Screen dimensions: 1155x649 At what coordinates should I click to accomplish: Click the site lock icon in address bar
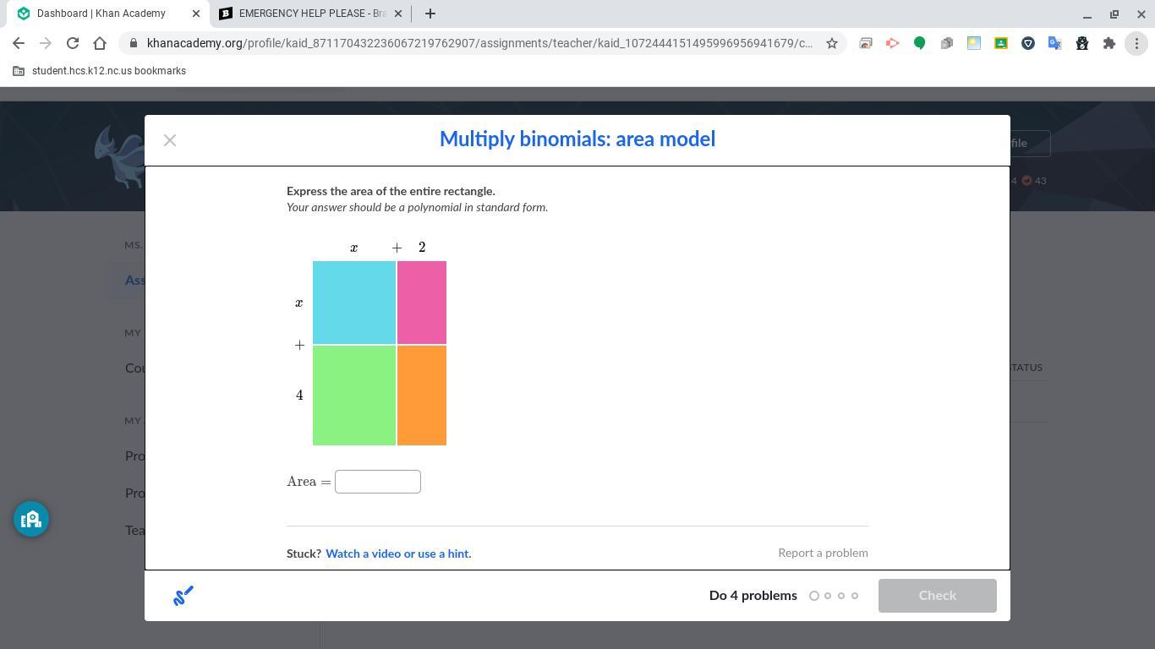(x=134, y=43)
